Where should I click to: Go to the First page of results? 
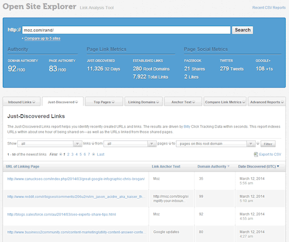[53, 155]
